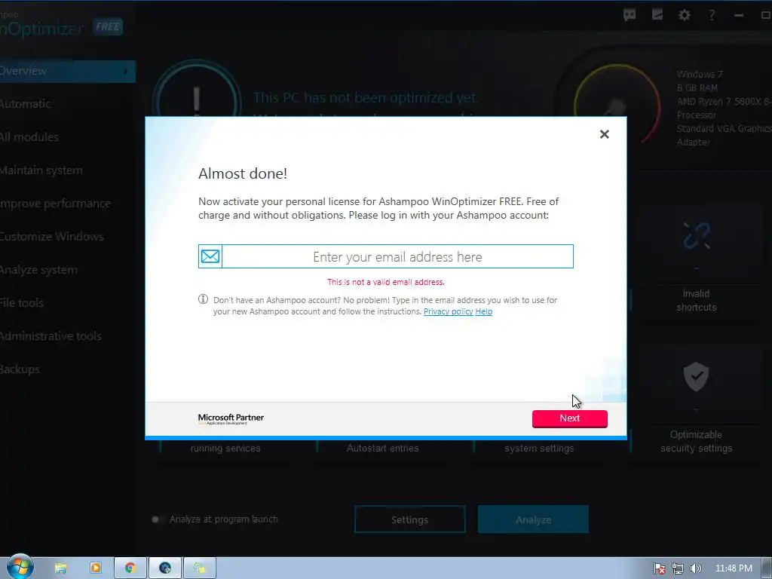Open the settings gear icon in title bar
This screenshot has width=772, height=579.
tap(685, 15)
